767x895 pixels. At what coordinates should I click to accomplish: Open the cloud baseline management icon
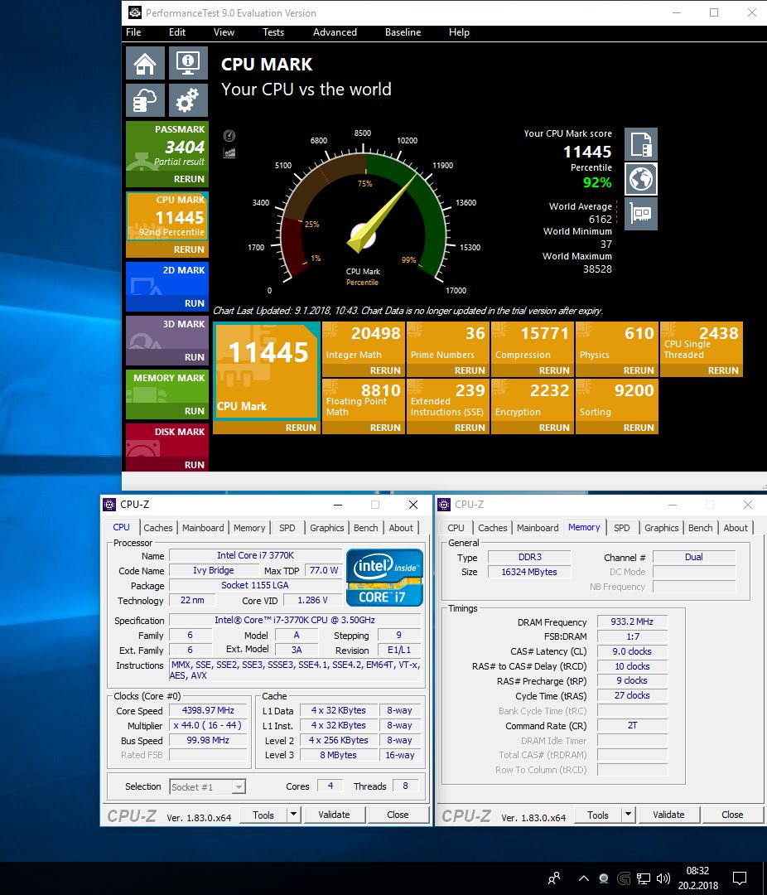(x=145, y=100)
